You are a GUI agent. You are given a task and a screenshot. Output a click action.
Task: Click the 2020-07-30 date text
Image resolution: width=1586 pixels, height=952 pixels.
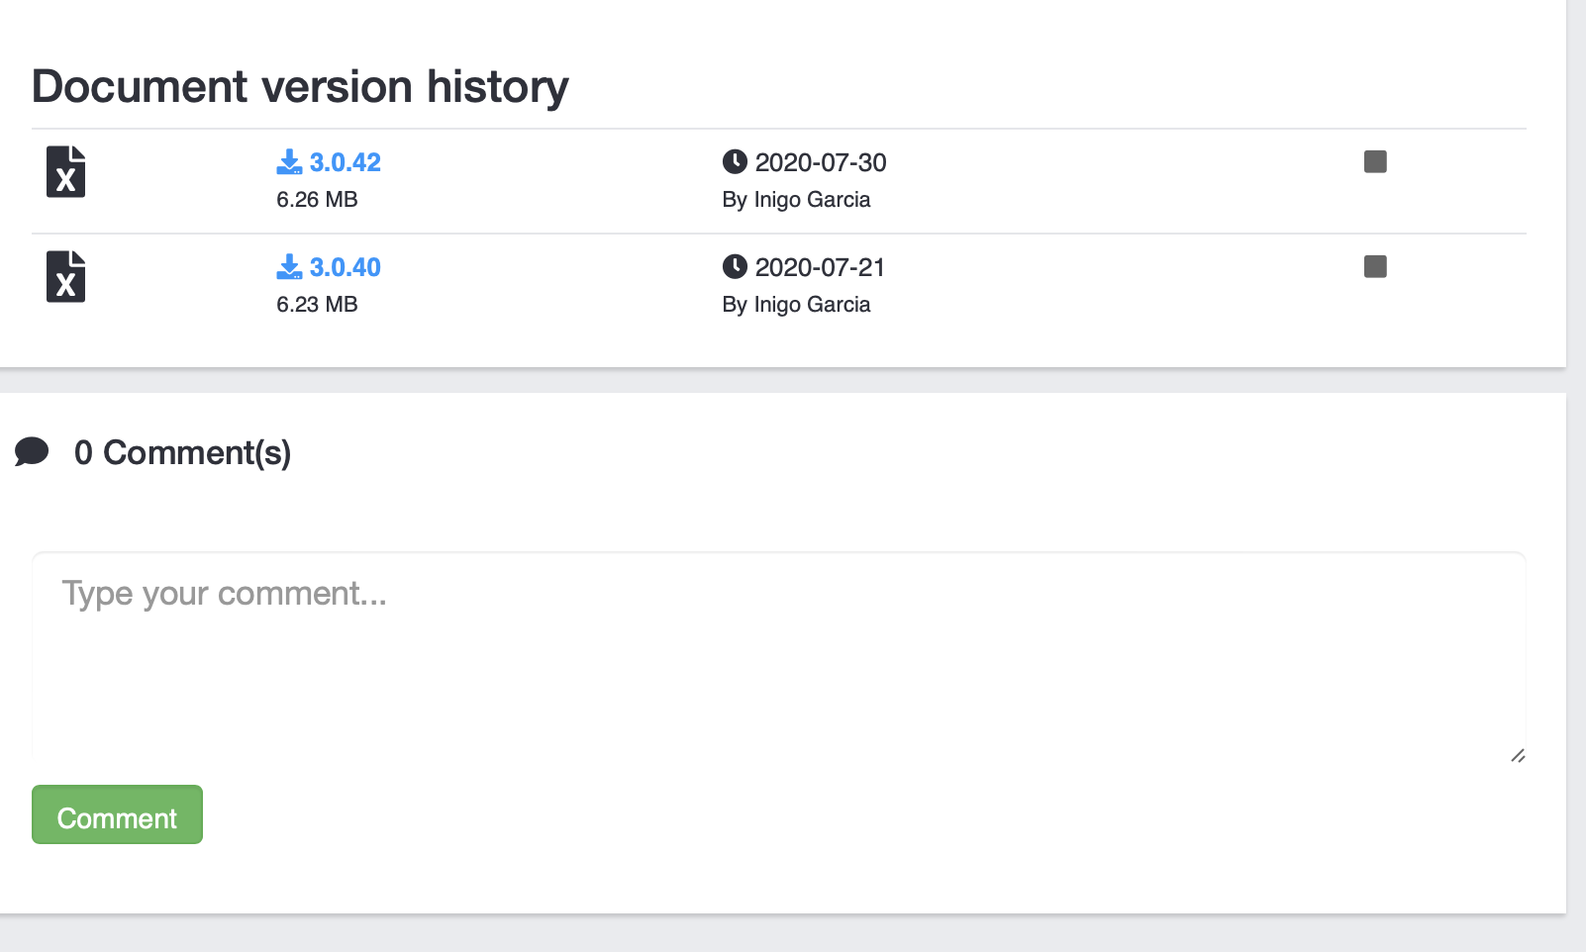(821, 162)
